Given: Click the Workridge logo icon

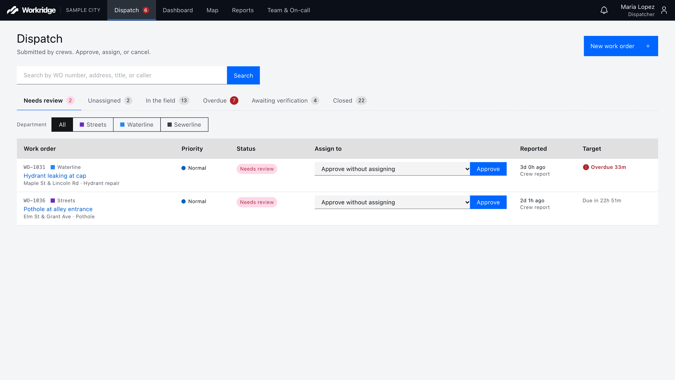Looking at the screenshot, I should pyautogui.click(x=12, y=10).
